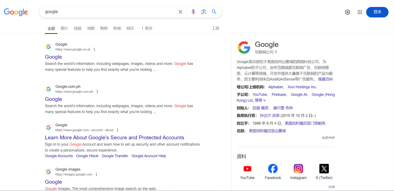Open the Google title link for google.co.uk
Image resolution: width=394 pixels, height=191 pixels.
tap(53, 57)
